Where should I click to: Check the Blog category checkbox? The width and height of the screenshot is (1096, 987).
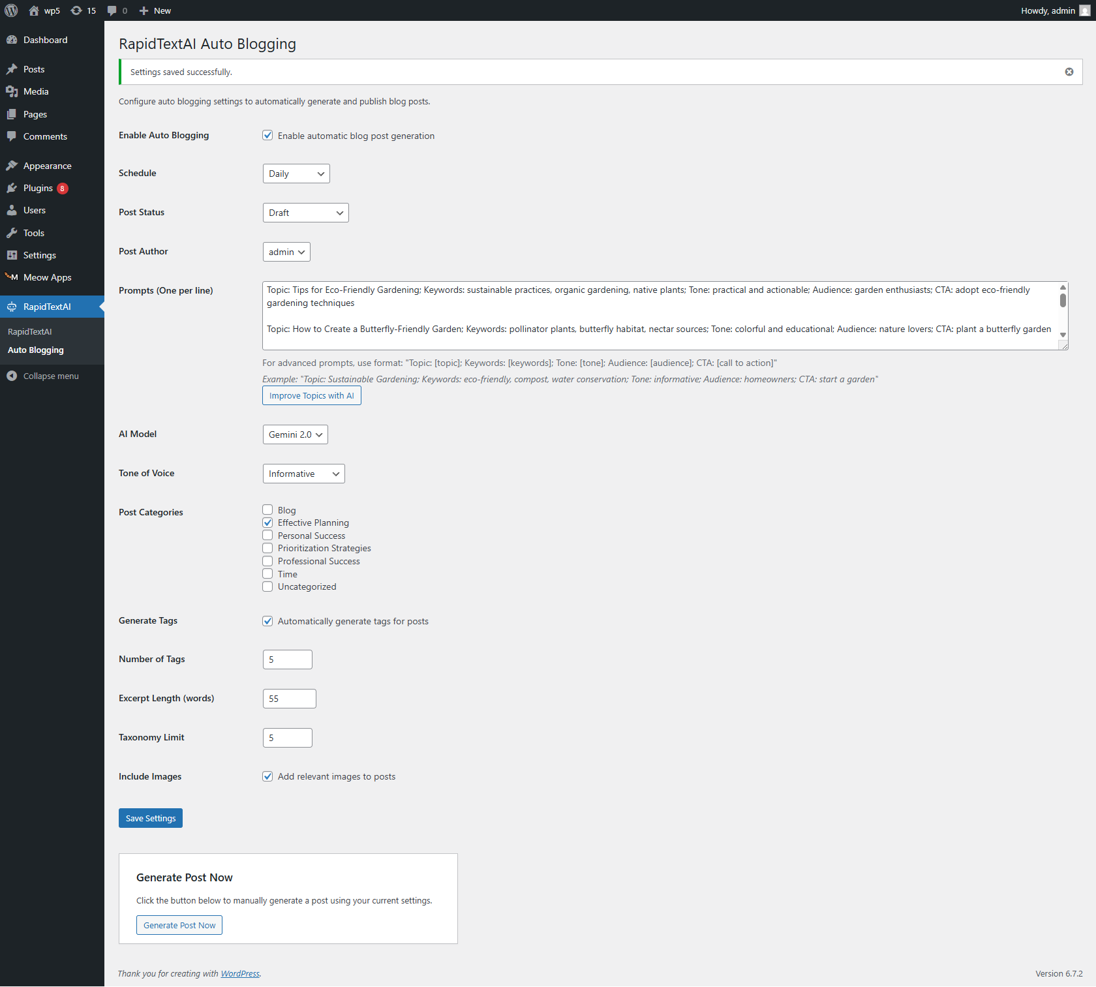267,509
